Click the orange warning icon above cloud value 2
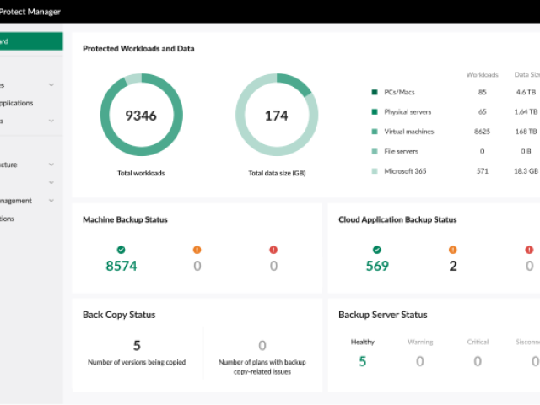540x405 pixels. (x=453, y=250)
